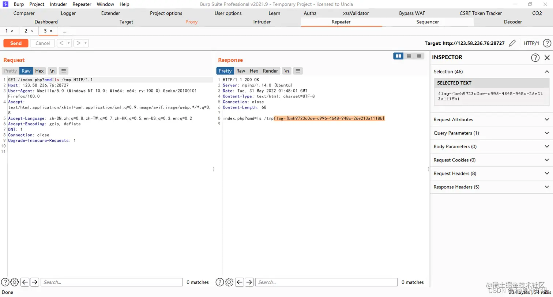Toggle request non-printable chars \n button
The height and width of the screenshot is (297, 553).
[x=52, y=71]
